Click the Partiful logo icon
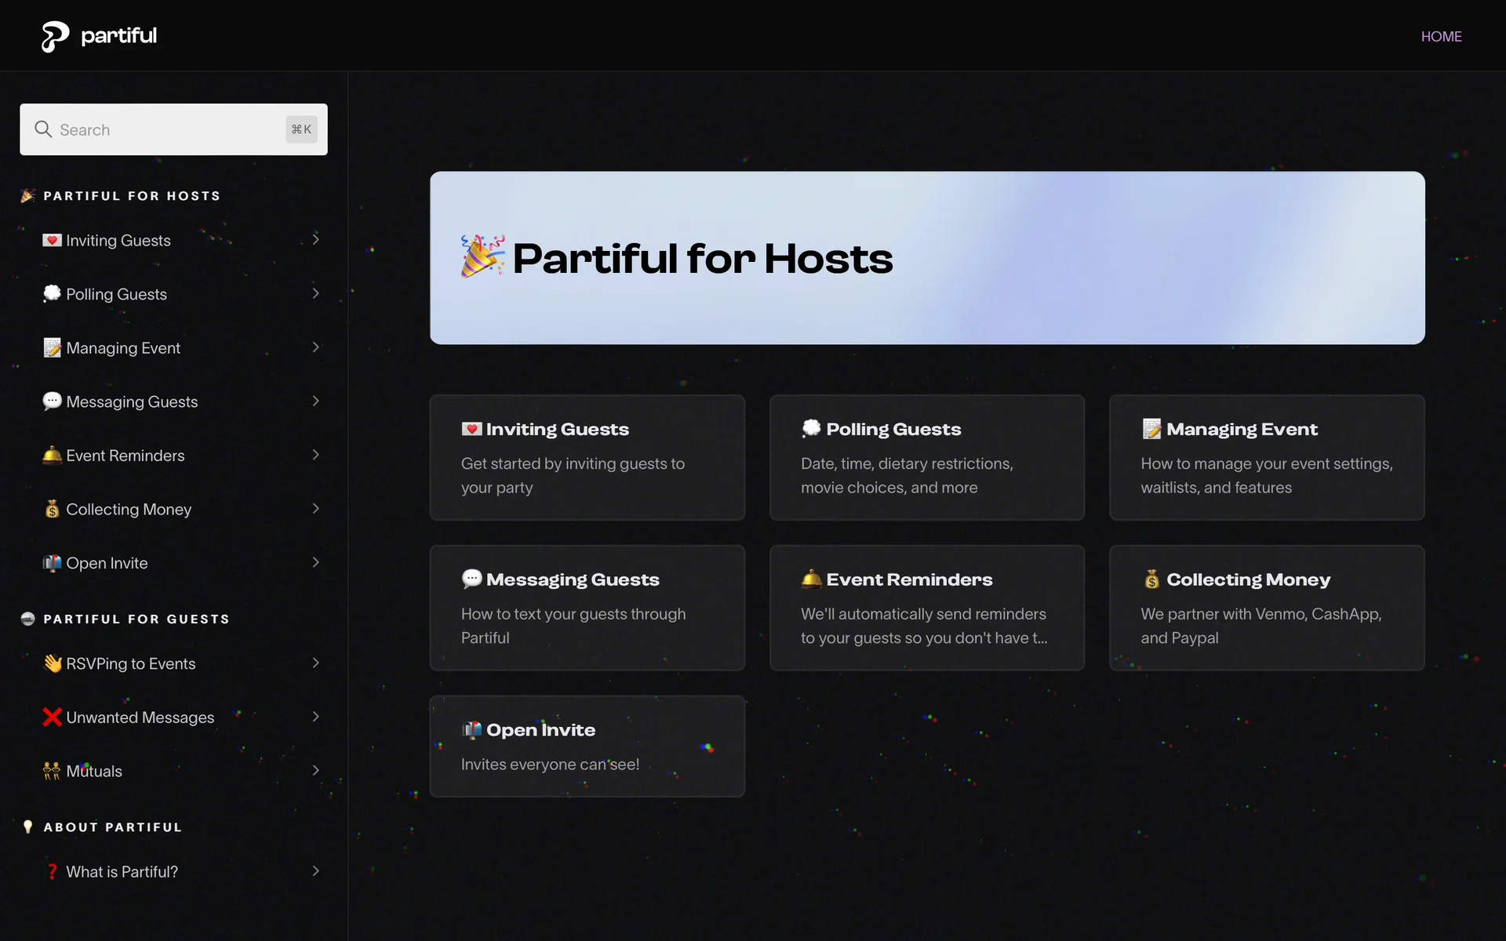The image size is (1506, 941). click(55, 36)
